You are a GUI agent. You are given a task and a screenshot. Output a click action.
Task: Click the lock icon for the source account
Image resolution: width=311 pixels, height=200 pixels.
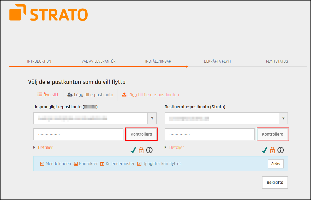point(141,150)
